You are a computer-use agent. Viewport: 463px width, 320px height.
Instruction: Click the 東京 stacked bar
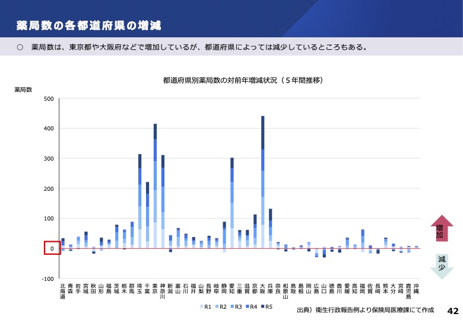pyautogui.click(x=155, y=186)
